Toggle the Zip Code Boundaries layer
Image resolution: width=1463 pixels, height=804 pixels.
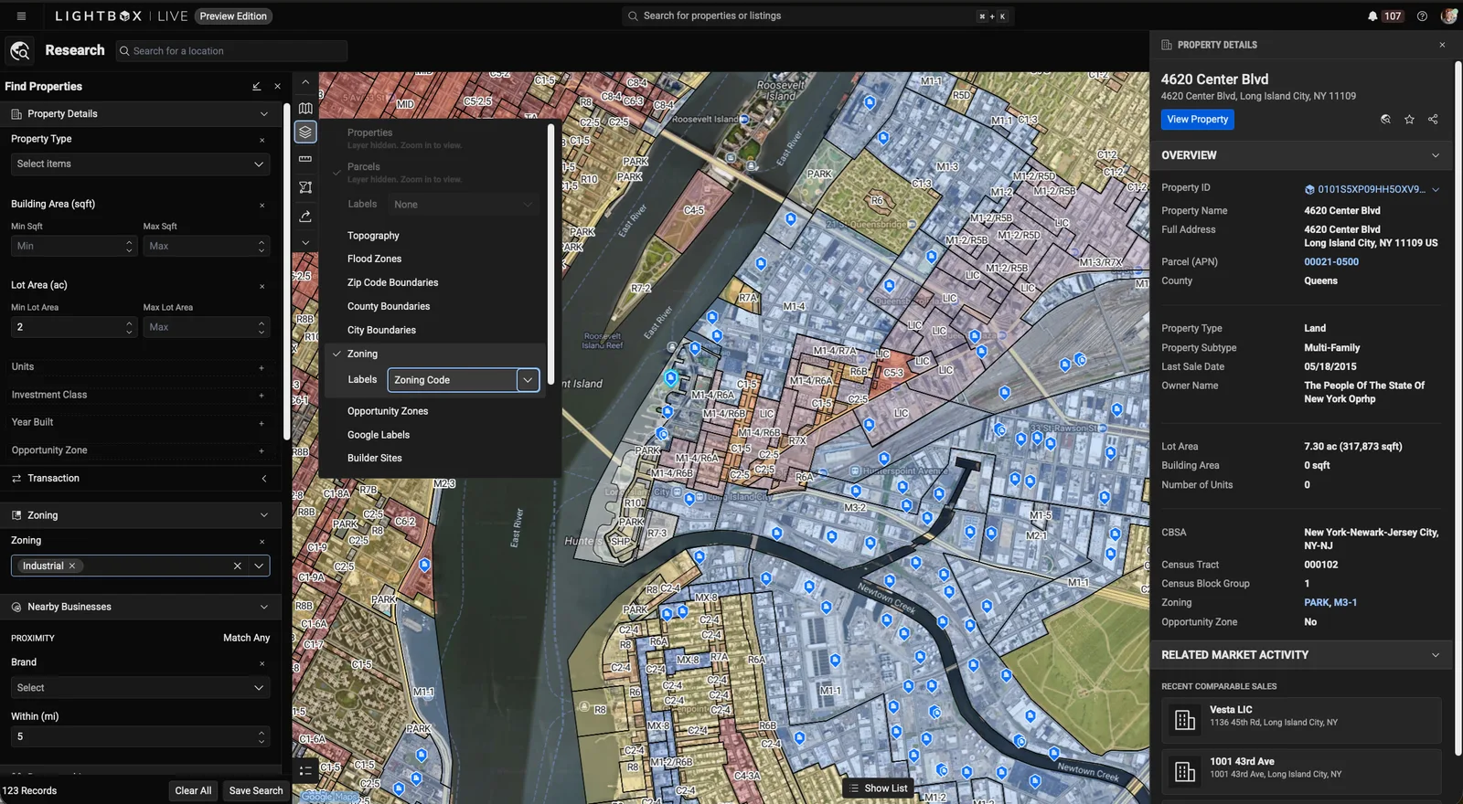[x=393, y=282]
